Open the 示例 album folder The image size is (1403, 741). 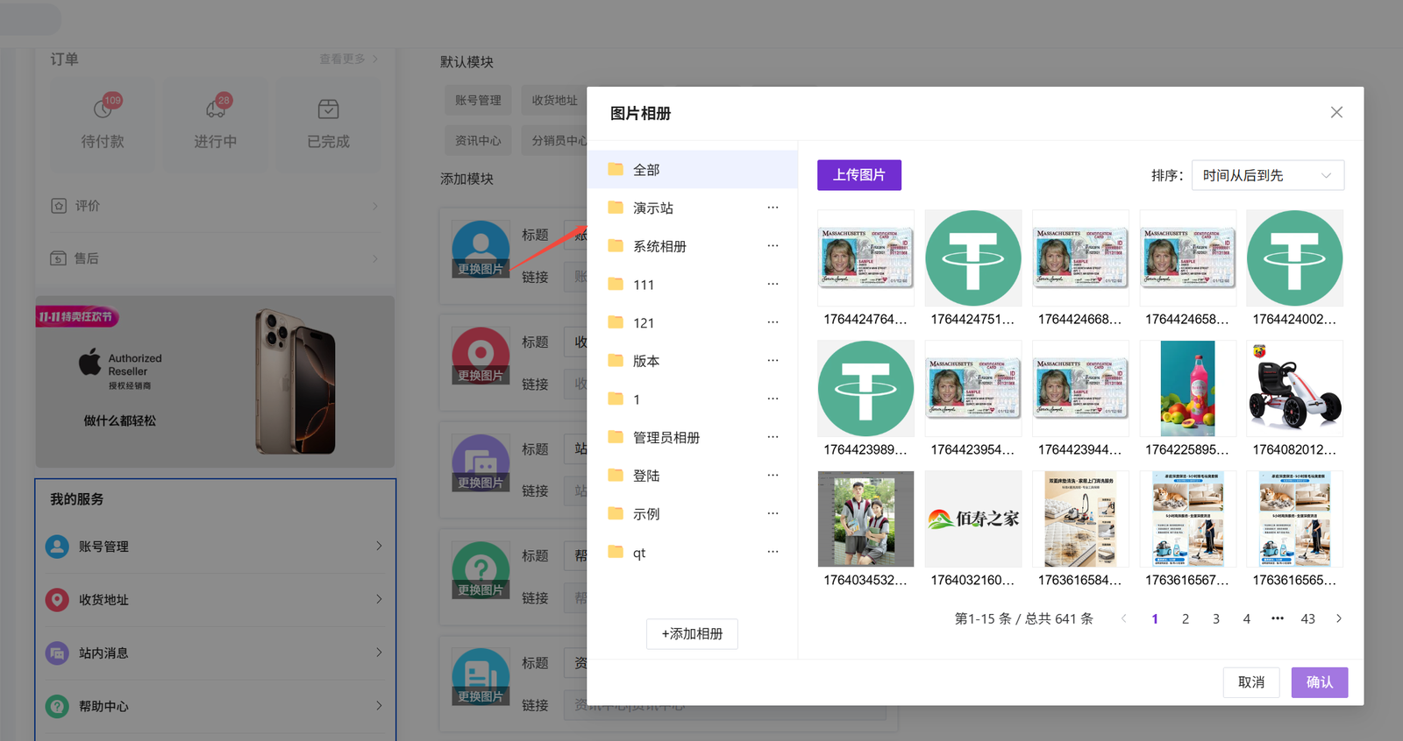[x=646, y=514]
